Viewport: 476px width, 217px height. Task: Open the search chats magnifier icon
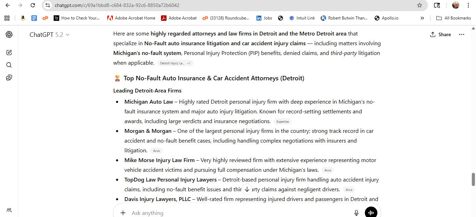9,65
